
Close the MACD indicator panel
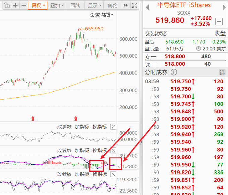coord(113,150)
